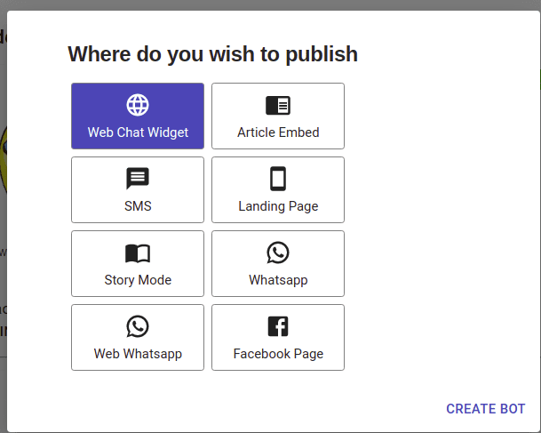The width and height of the screenshot is (541, 433).
Task: Click the CREATE BOT button
Action: (485, 409)
